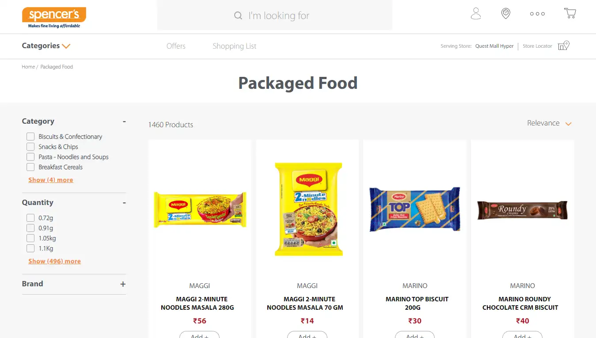Show 496 more quantity options

click(54, 261)
